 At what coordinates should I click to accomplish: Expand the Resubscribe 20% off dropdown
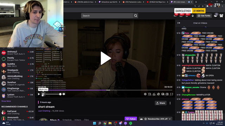click(170, 119)
